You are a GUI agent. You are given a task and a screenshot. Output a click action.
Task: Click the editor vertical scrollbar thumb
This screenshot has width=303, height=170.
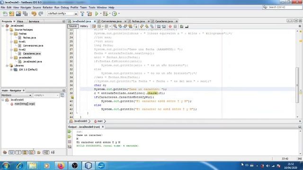coord(297,85)
